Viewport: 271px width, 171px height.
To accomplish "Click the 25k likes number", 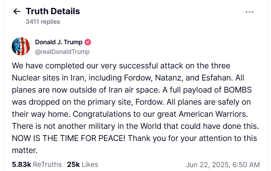I will coord(73,164).
